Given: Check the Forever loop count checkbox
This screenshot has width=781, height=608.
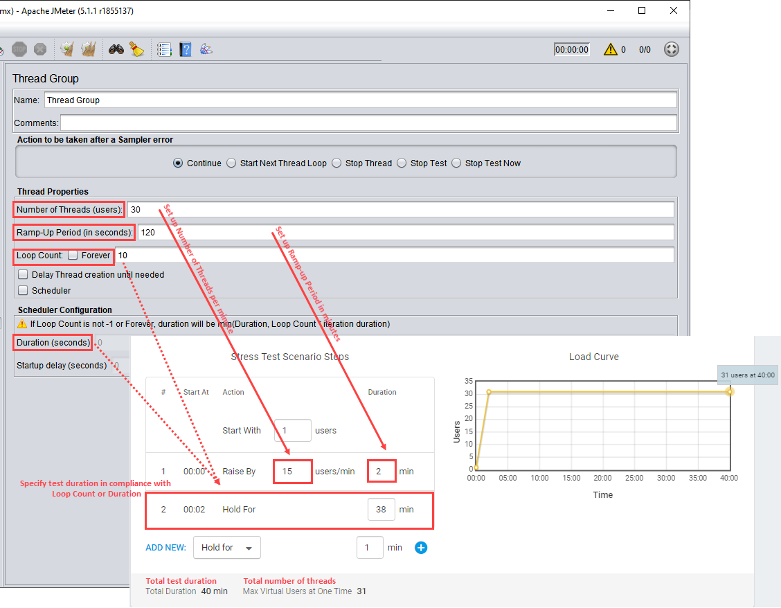Looking at the screenshot, I should pos(73,255).
